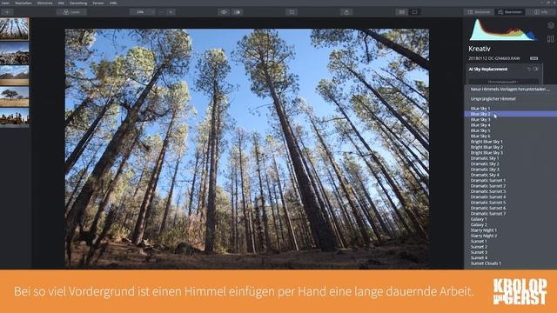Open the forest trees filmstrip thumbnail
This screenshot has height=313, width=557.
coord(14,29)
